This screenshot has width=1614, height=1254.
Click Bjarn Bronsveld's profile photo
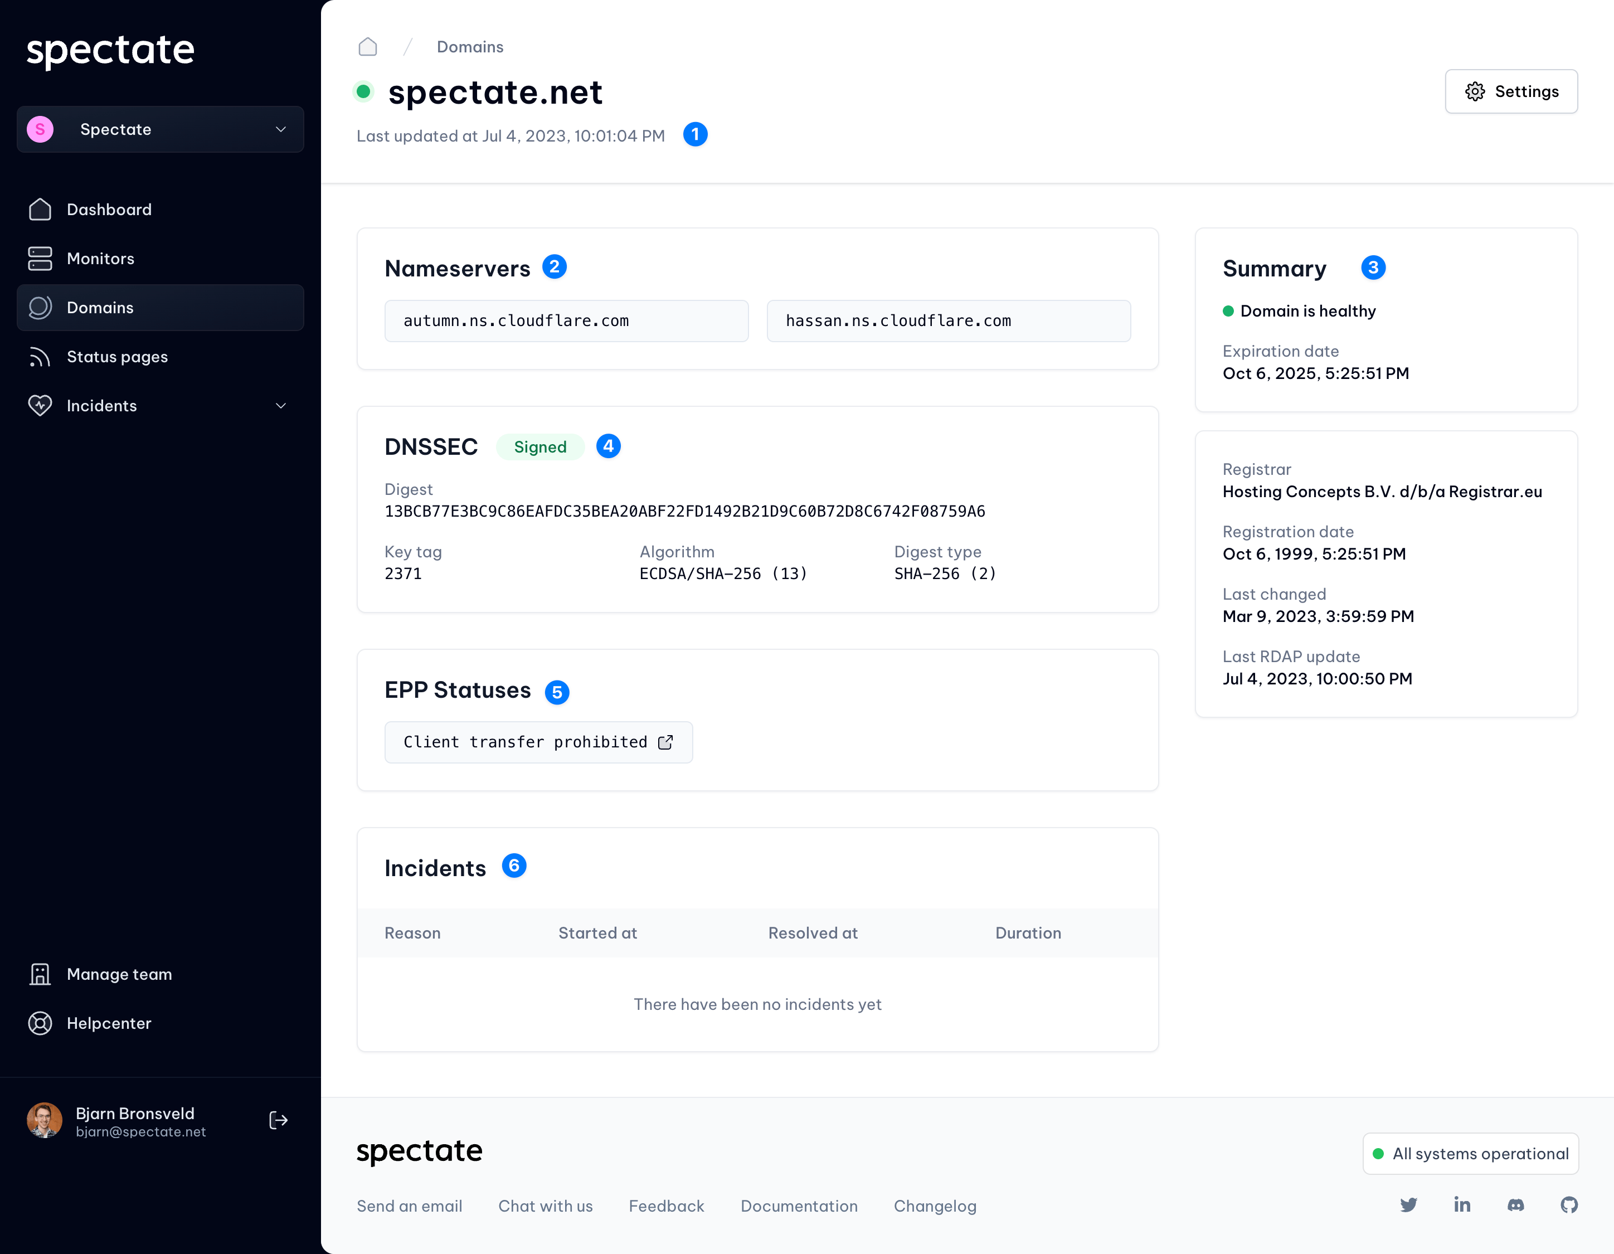coord(45,1120)
